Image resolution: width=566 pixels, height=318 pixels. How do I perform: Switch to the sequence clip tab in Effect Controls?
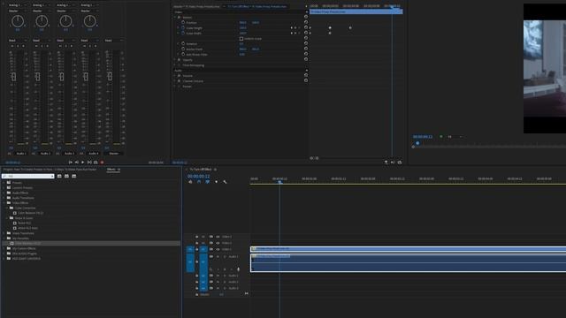click(x=257, y=6)
